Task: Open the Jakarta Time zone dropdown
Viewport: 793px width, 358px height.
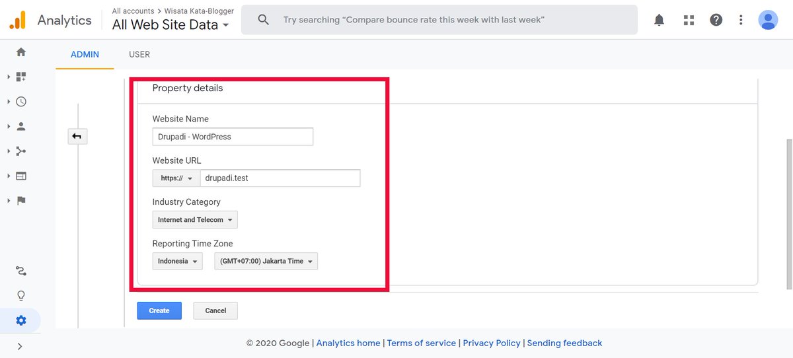Action: tap(266, 261)
